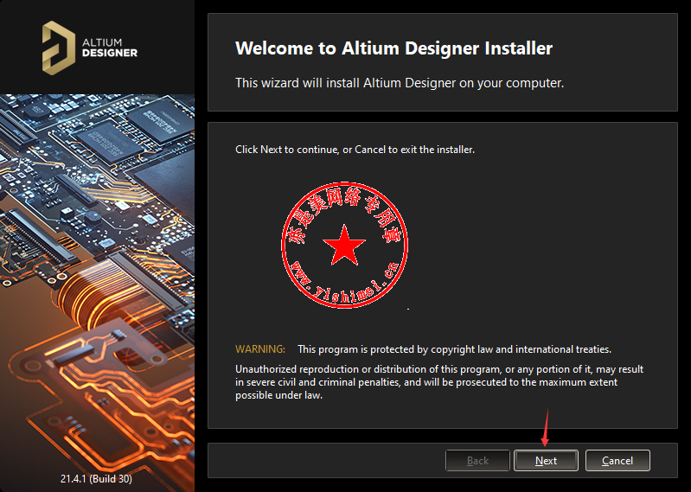691x492 pixels.
Task: Click the Altium Designer logo
Action: pyautogui.click(x=89, y=48)
